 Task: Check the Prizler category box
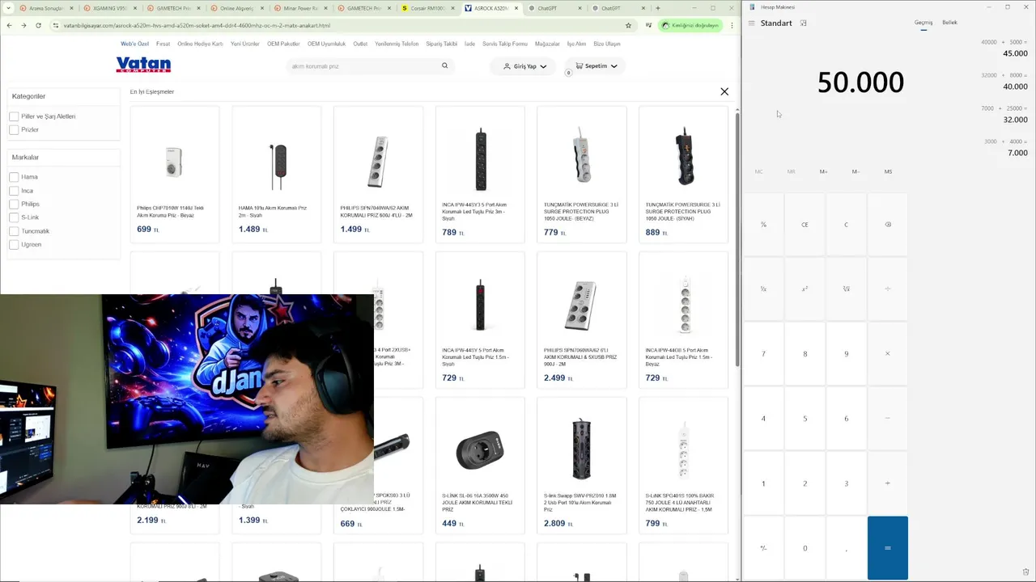pyautogui.click(x=14, y=129)
